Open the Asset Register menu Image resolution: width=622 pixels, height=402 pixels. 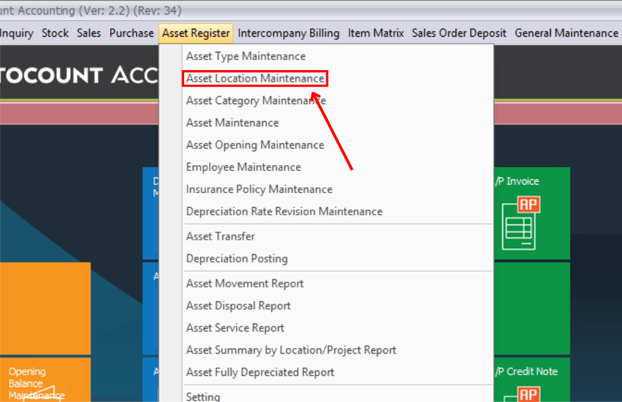pos(196,33)
